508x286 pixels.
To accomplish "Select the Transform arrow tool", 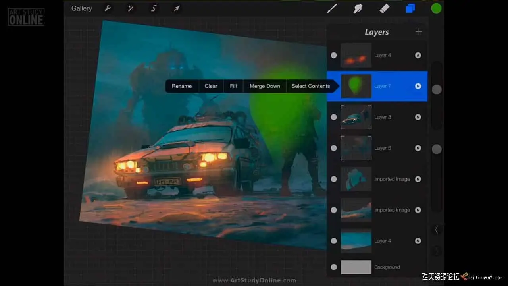I will [x=177, y=8].
